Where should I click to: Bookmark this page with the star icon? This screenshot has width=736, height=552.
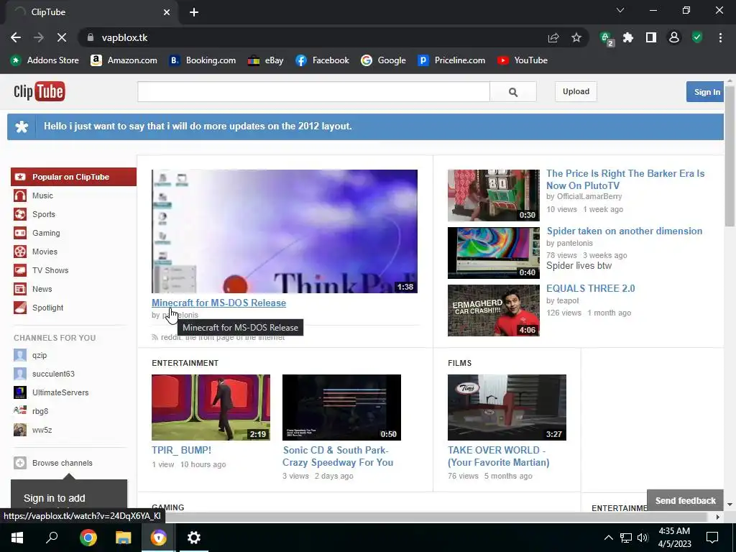576,37
